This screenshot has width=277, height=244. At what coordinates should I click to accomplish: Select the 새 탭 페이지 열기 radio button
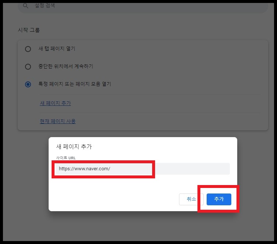point(28,49)
